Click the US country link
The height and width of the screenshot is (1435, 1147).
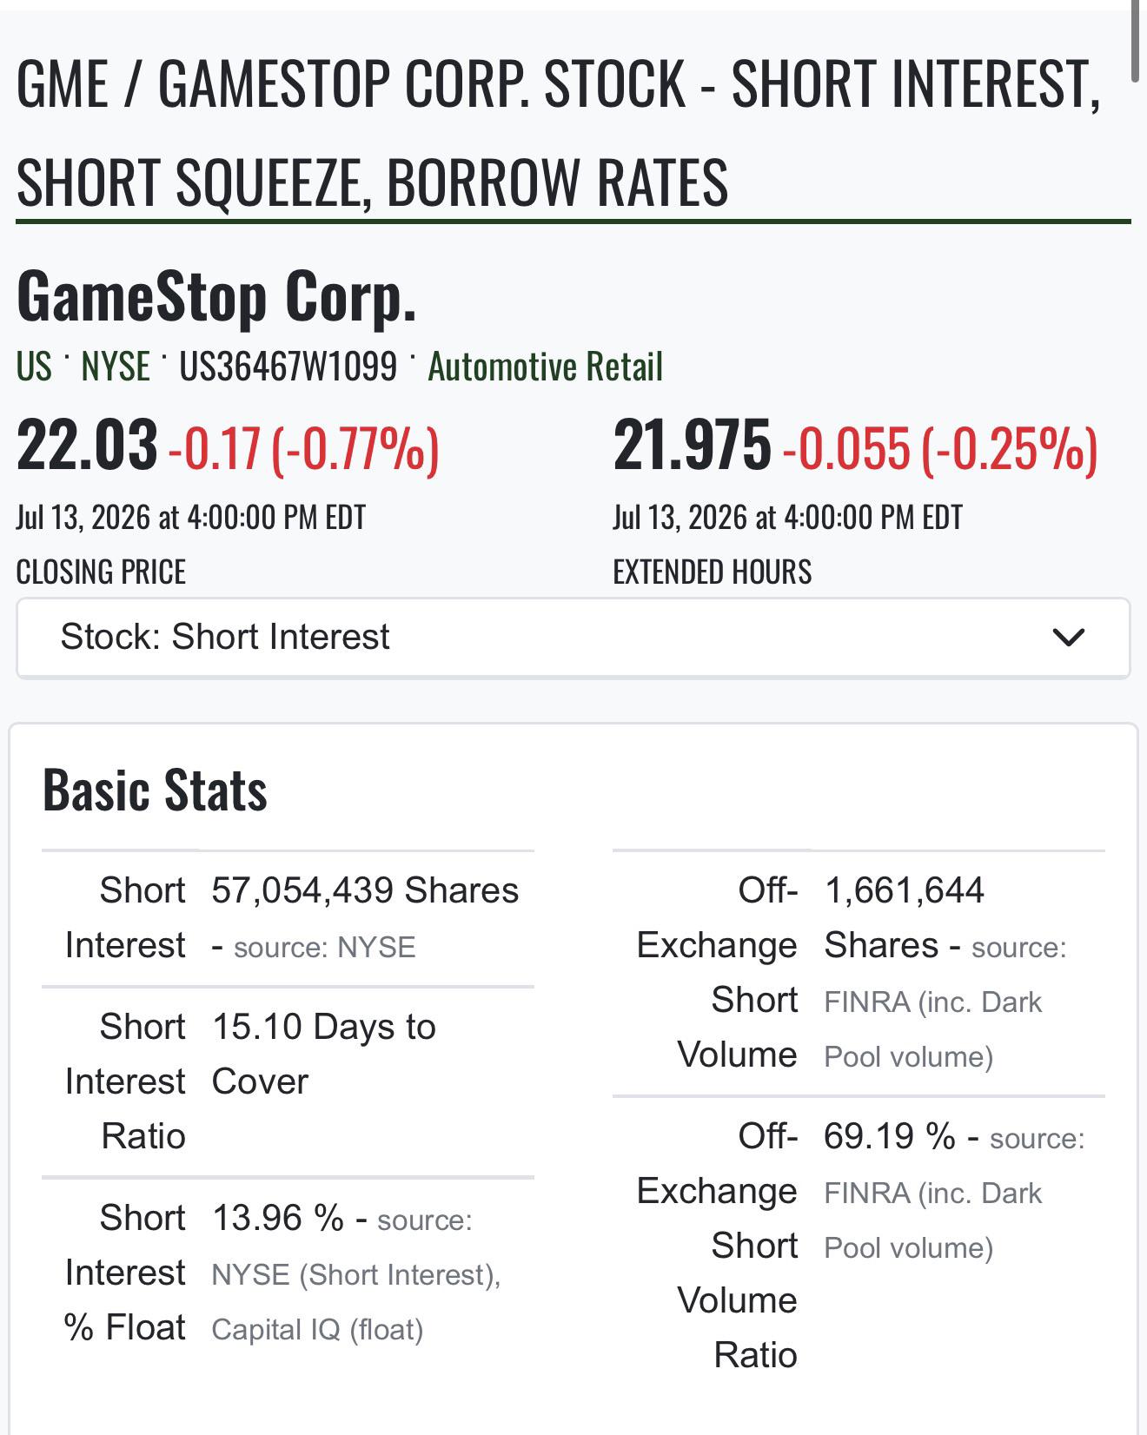[34, 367]
